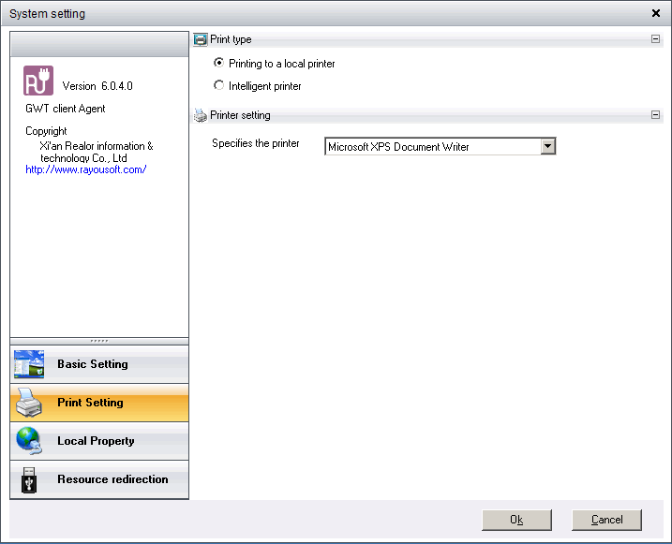
Task: Click the Print Setting printer icon
Action: (x=29, y=403)
